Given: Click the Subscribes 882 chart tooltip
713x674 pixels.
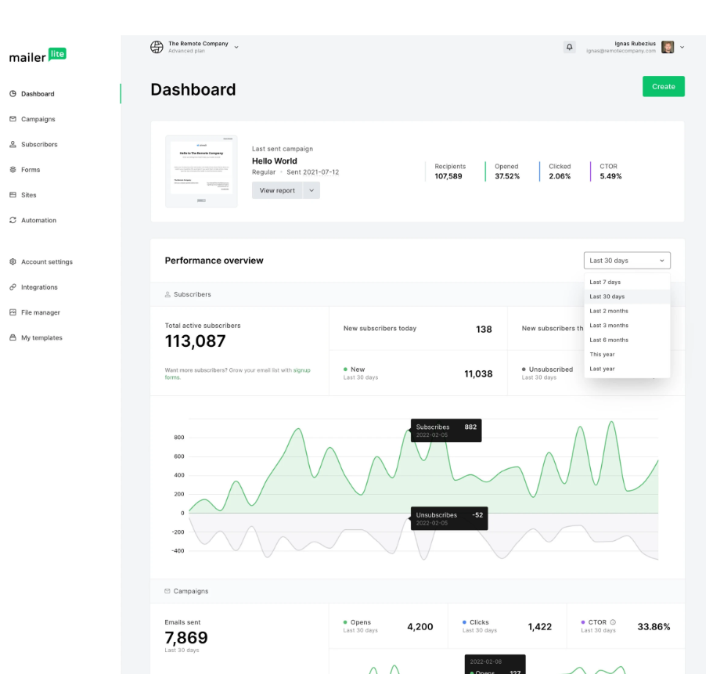Looking at the screenshot, I should click(x=446, y=431).
